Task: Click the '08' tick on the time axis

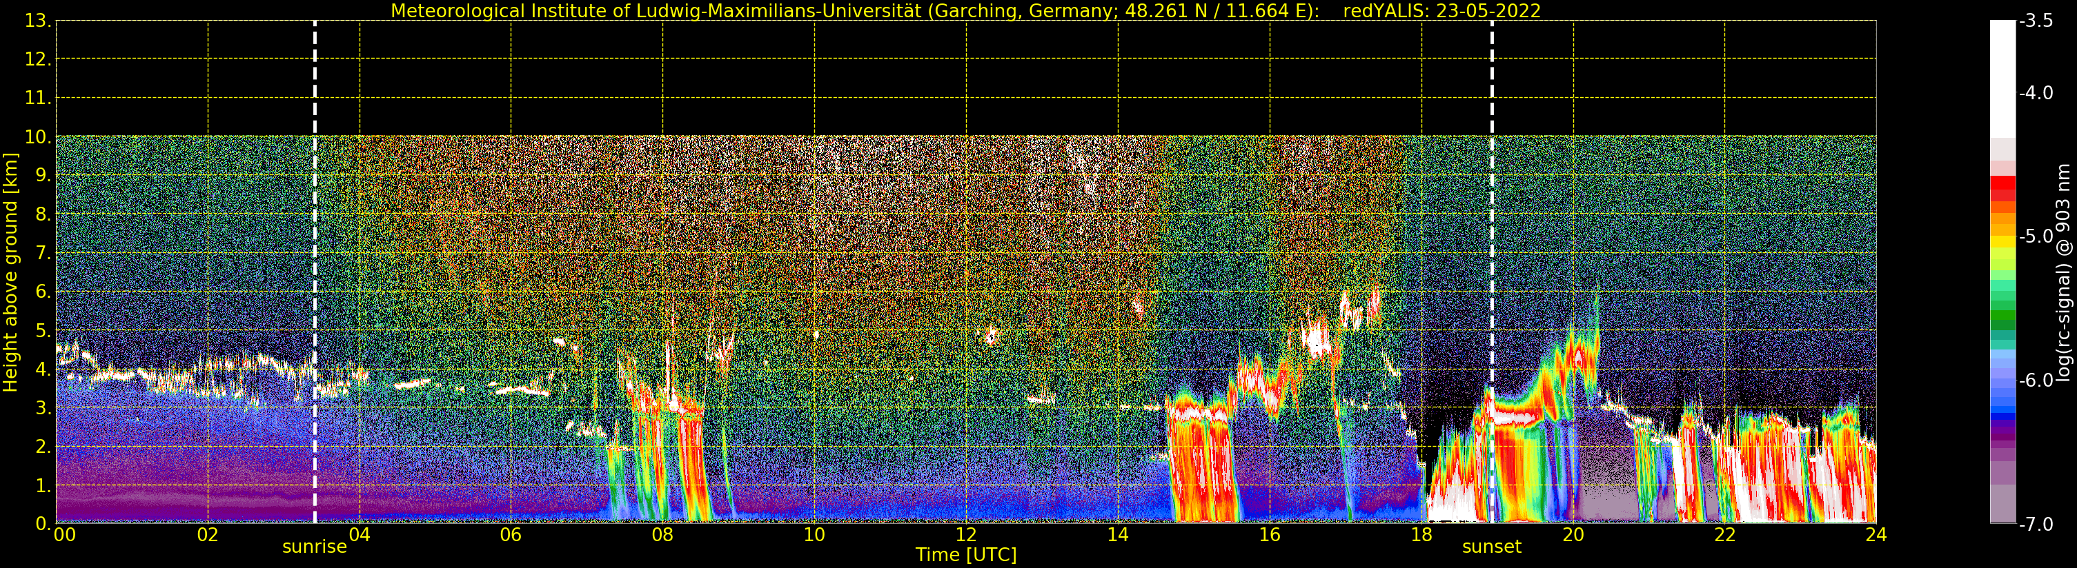Action: tap(662, 534)
